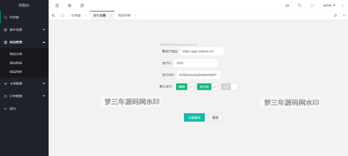Collapse the 商品管理 sidebar menu
Screen dimensions: 348x156
24,42
